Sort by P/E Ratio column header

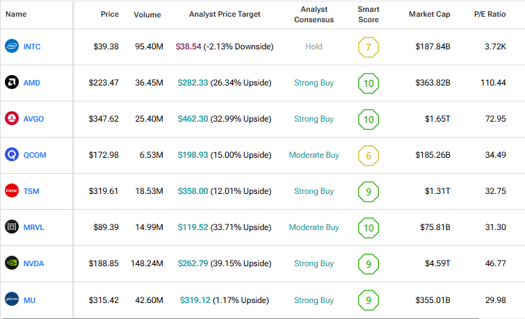[489, 15]
